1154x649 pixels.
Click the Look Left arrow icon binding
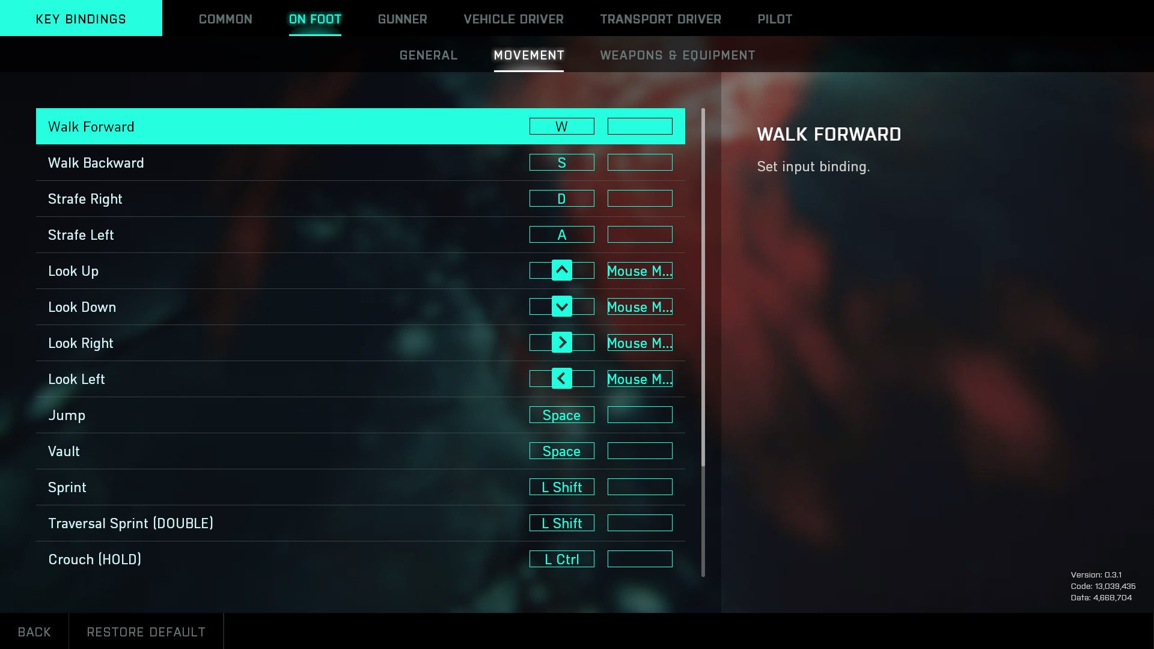561,378
